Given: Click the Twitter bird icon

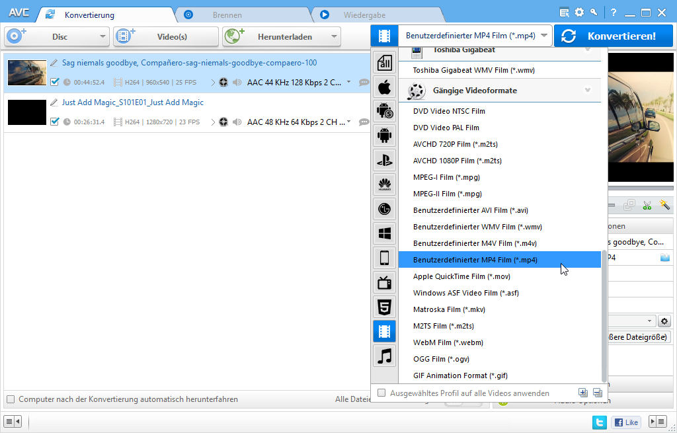Looking at the screenshot, I should point(599,422).
